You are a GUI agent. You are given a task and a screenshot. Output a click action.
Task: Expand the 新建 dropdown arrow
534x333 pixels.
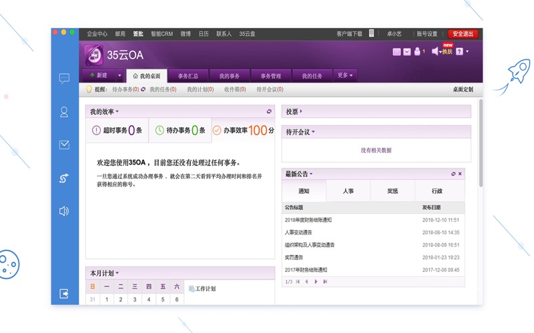pos(119,75)
